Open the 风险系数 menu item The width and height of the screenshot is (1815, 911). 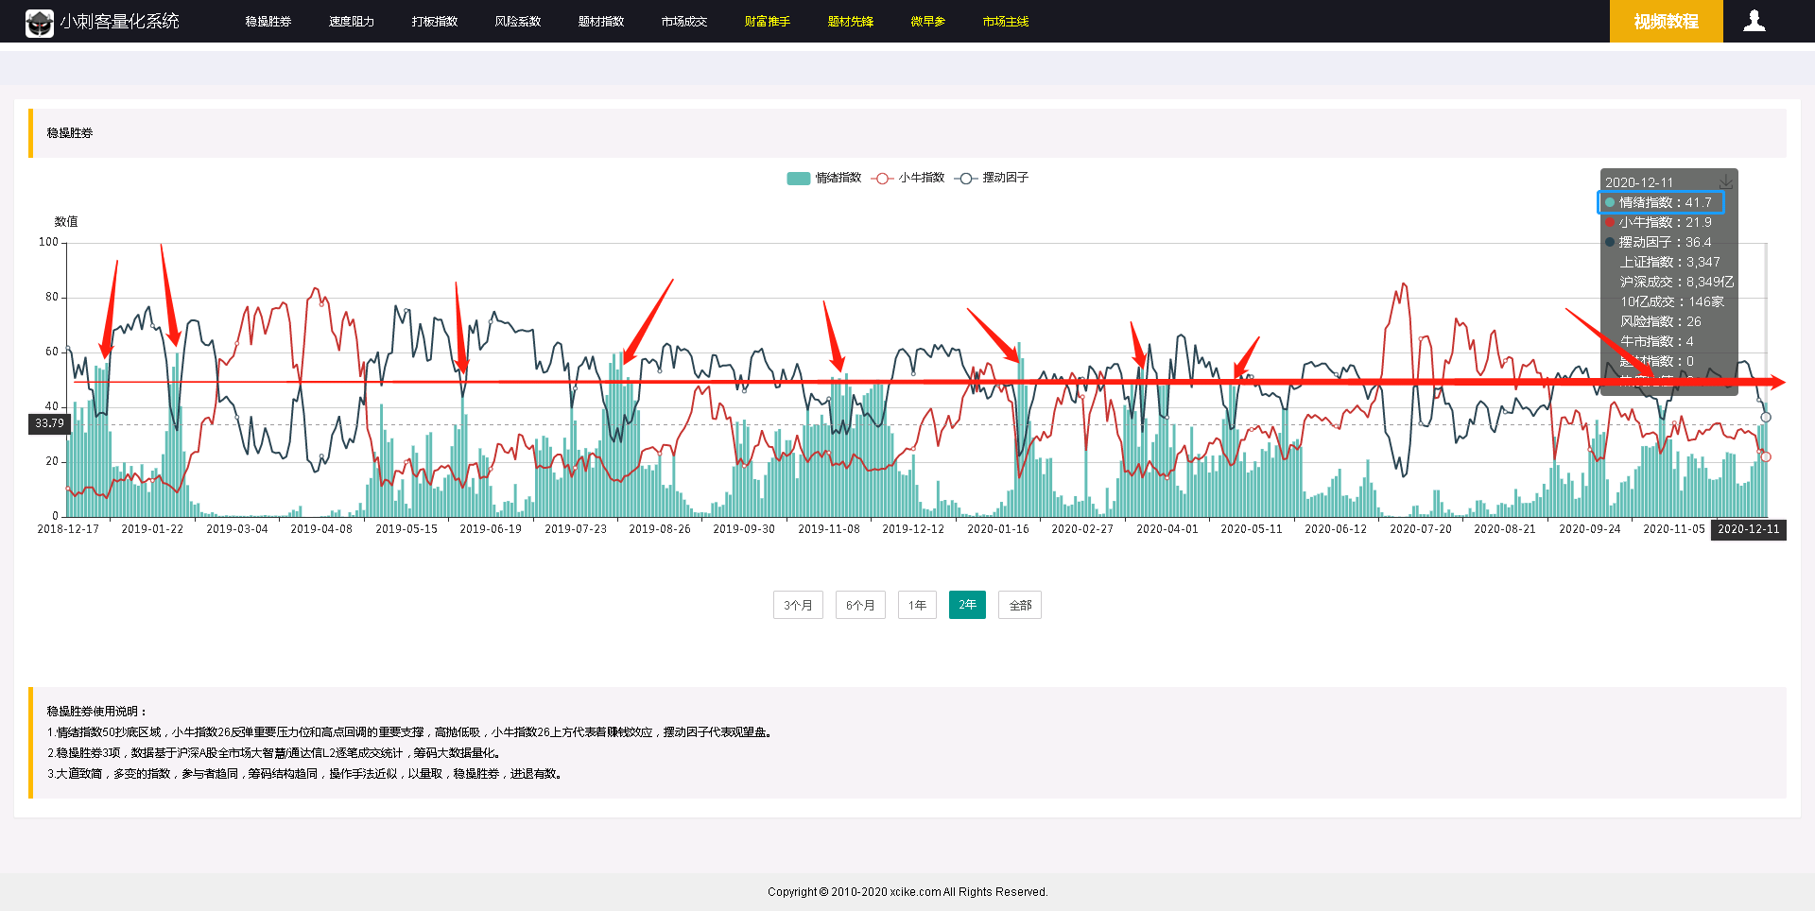point(518,22)
